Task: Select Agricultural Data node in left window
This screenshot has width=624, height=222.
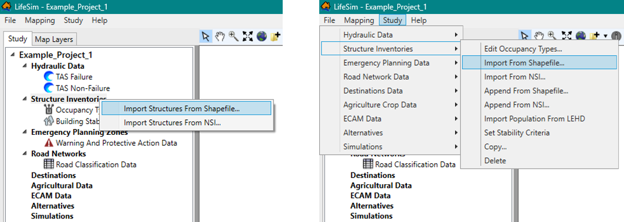Action: 62,185
